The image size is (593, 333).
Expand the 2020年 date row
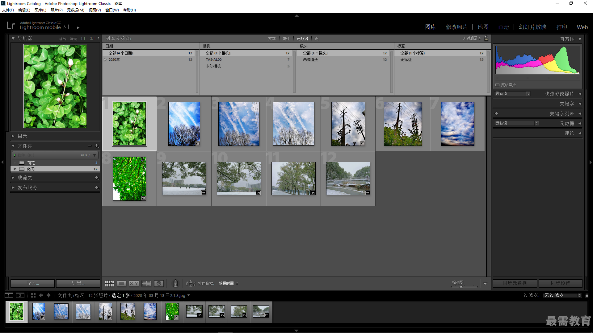pos(105,60)
